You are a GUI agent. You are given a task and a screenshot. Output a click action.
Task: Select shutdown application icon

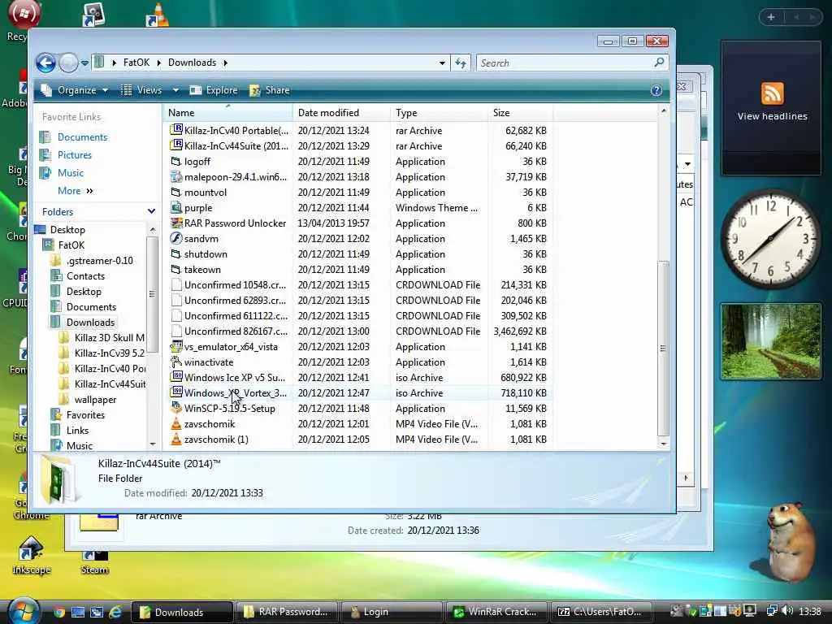click(176, 254)
